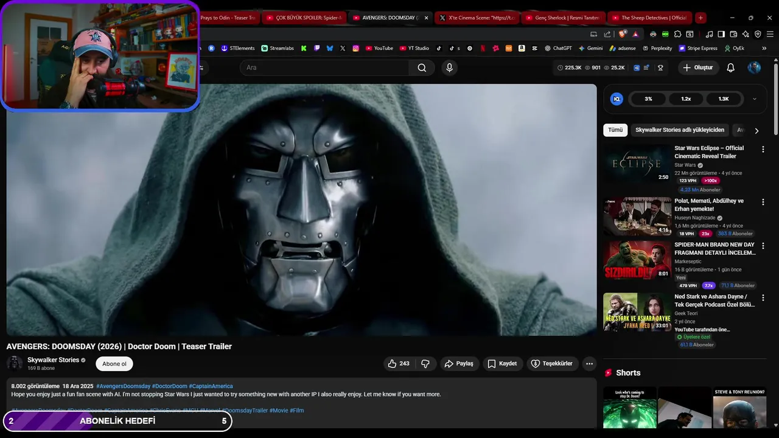
Task: Open the Perplexity bookmark
Action: 657,48
